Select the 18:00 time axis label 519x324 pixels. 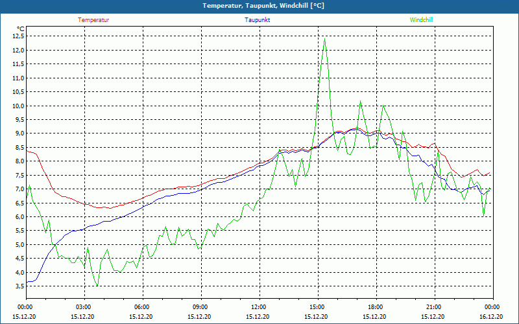(375, 307)
